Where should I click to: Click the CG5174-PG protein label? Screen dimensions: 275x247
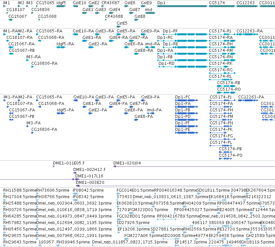coord(221,136)
